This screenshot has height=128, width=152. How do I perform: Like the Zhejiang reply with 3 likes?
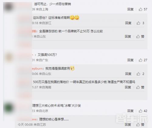[x=140, y=23]
